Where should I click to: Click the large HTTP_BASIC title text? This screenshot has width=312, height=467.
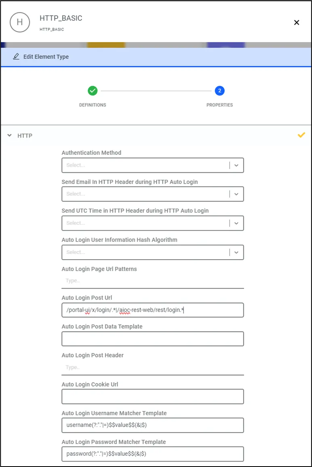tap(61, 18)
